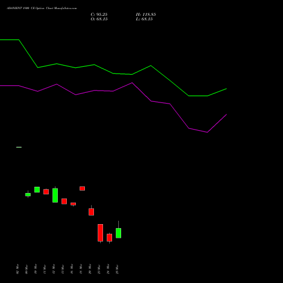Click the '13 Mar' date axis label

pyautogui.click(x=63, y=269)
